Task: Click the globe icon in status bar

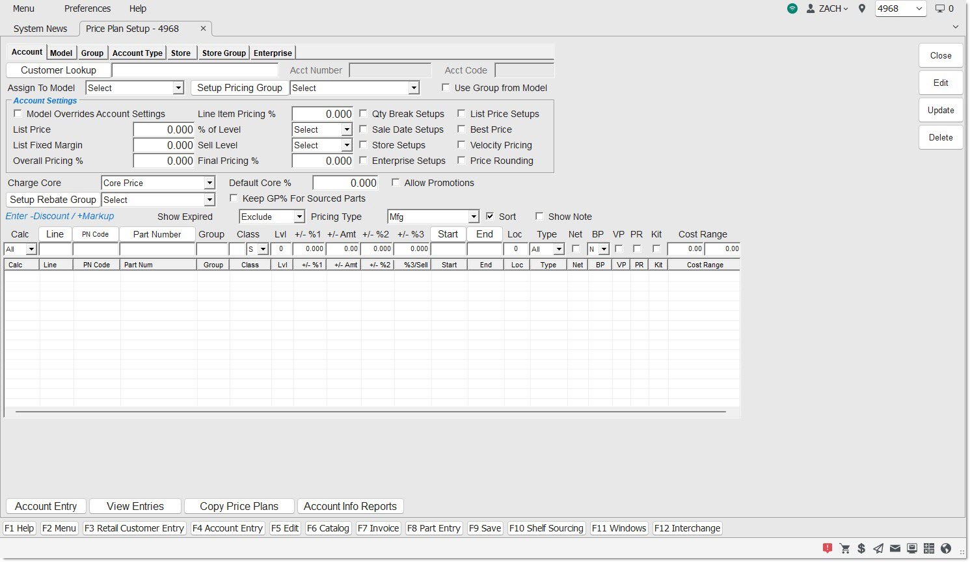Action: point(946,548)
